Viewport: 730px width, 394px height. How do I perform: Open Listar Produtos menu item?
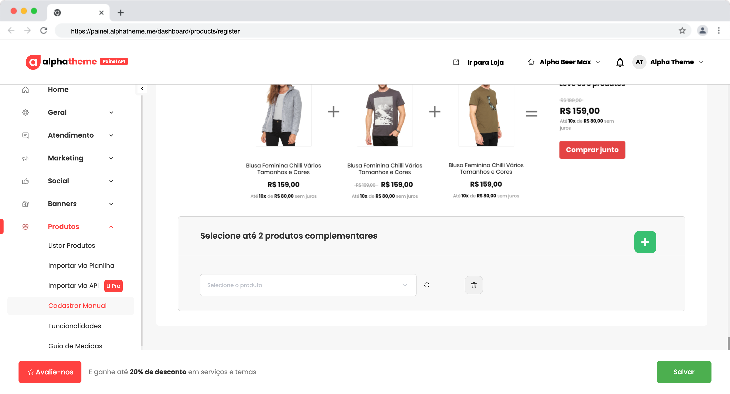pos(72,245)
